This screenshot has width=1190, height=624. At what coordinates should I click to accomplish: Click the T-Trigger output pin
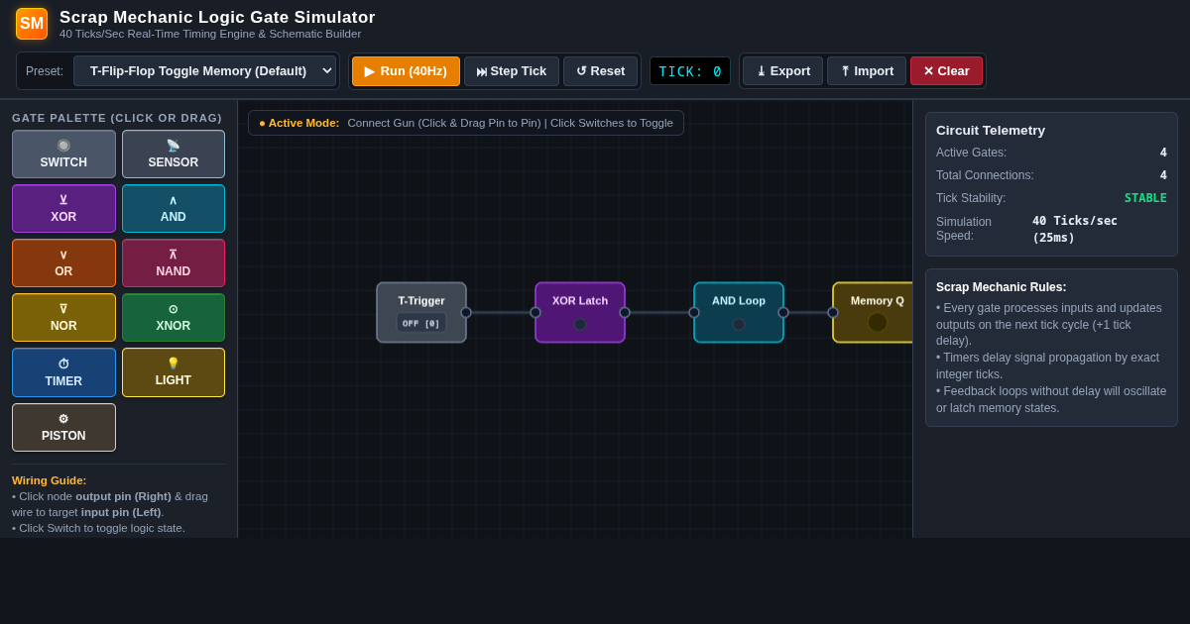466,313
